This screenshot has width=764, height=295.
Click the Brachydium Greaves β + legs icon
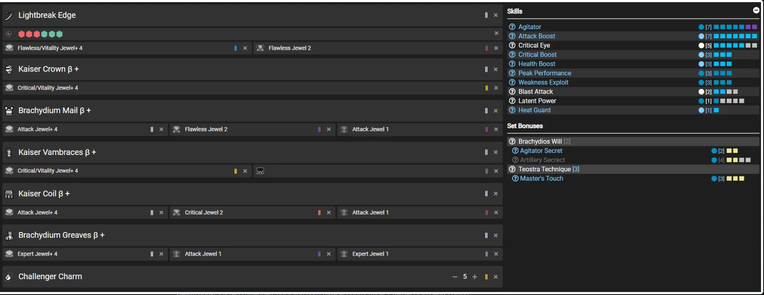tap(9, 235)
